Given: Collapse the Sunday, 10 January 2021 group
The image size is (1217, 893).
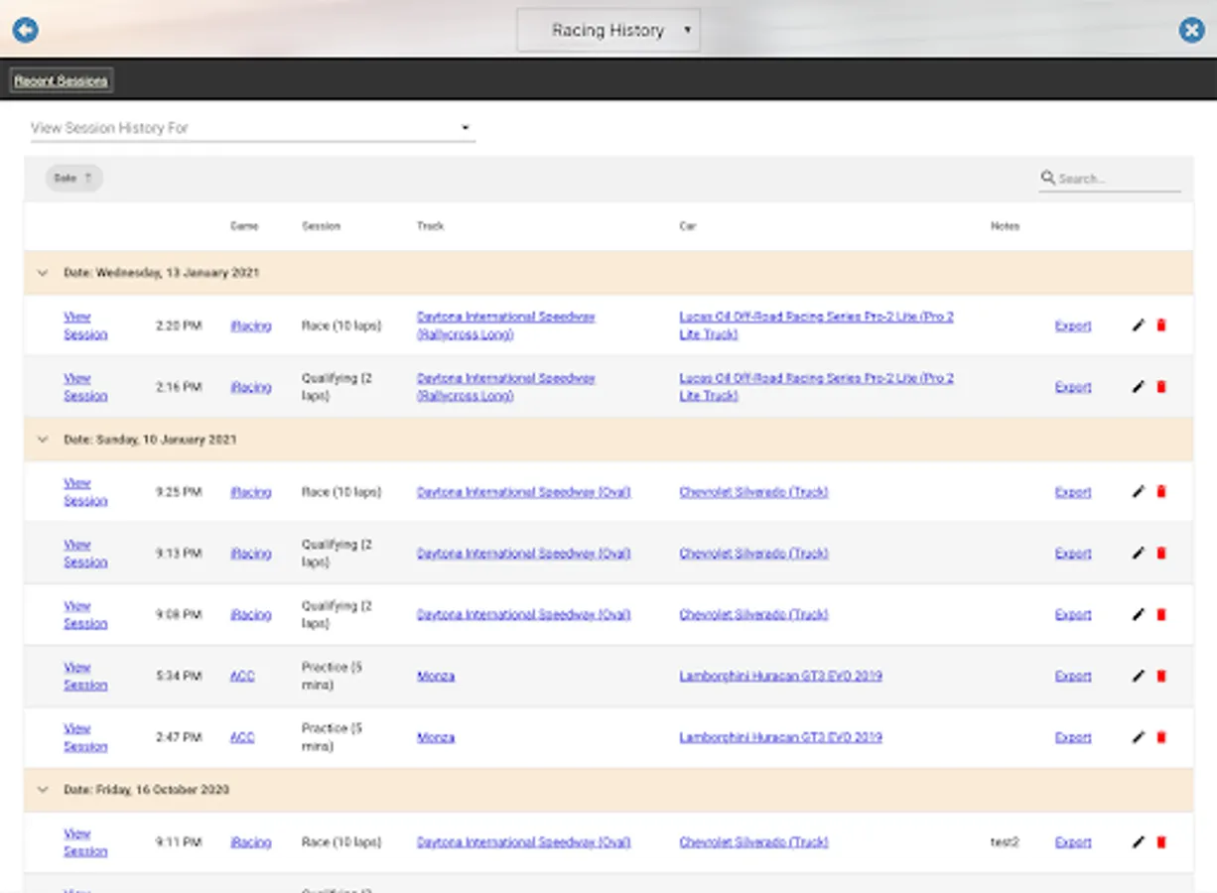Looking at the screenshot, I should (x=43, y=440).
